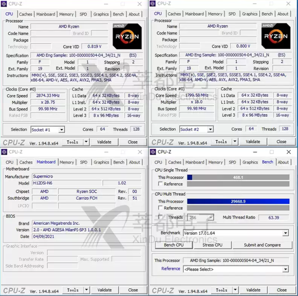
Task: Click Southbridge value Carrizo FCH
Action: pyautogui.click(x=87, y=198)
